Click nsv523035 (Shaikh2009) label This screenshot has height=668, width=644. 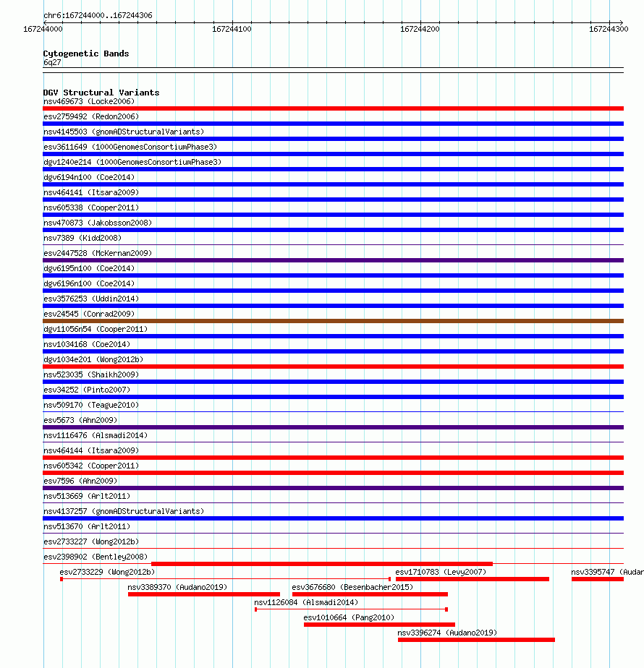pyautogui.click(x=91, y=375)
